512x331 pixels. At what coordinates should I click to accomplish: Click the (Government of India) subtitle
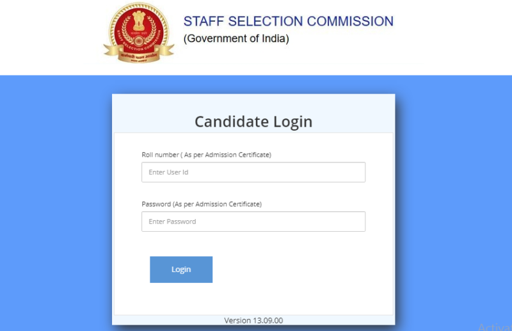tap(236, 39)
